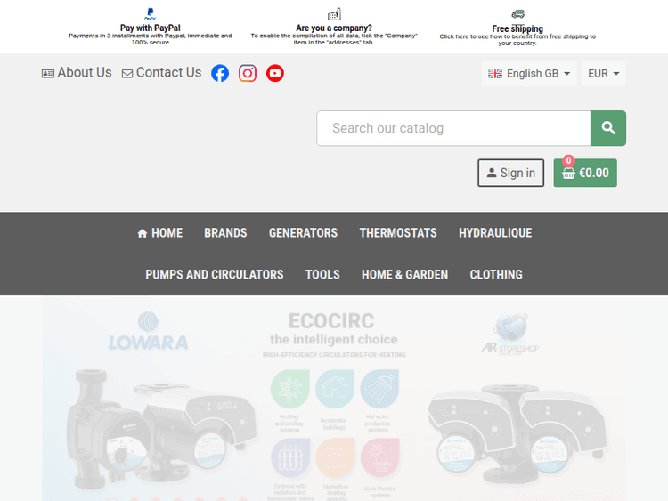Screen dimensions: 668x501
Task: Open the Contact Us link
Action: click(x=161, y=73)
